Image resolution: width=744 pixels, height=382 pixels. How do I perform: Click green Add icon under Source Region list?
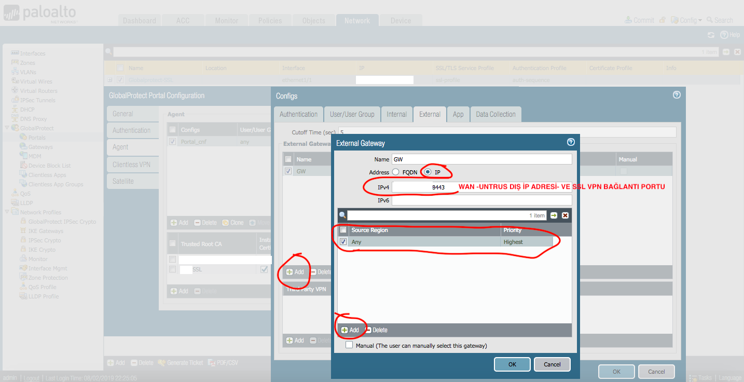pos(345,330)
